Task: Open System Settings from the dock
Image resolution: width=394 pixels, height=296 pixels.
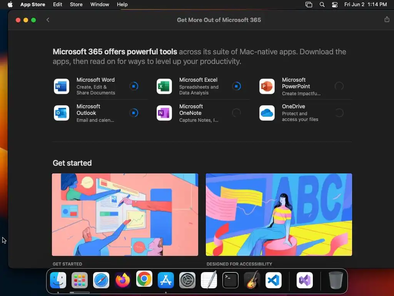Action: [187, 280]
